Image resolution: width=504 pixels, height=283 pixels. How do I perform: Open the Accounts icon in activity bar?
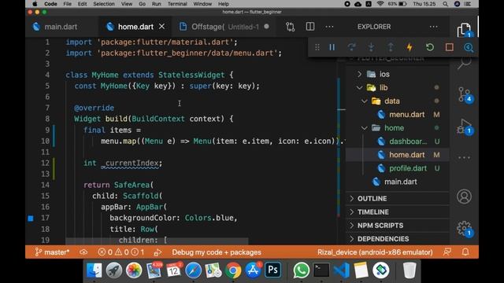[x=464, y=197]
